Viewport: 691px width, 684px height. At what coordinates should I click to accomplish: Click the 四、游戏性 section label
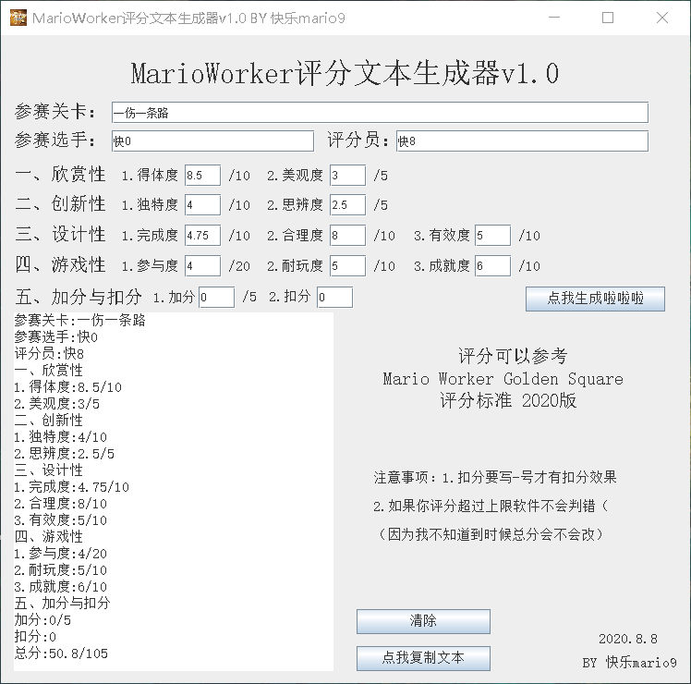(x=60, y=264)
